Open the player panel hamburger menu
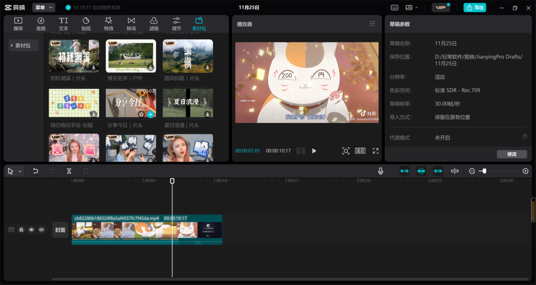536x285 pixels. (372, 24)
